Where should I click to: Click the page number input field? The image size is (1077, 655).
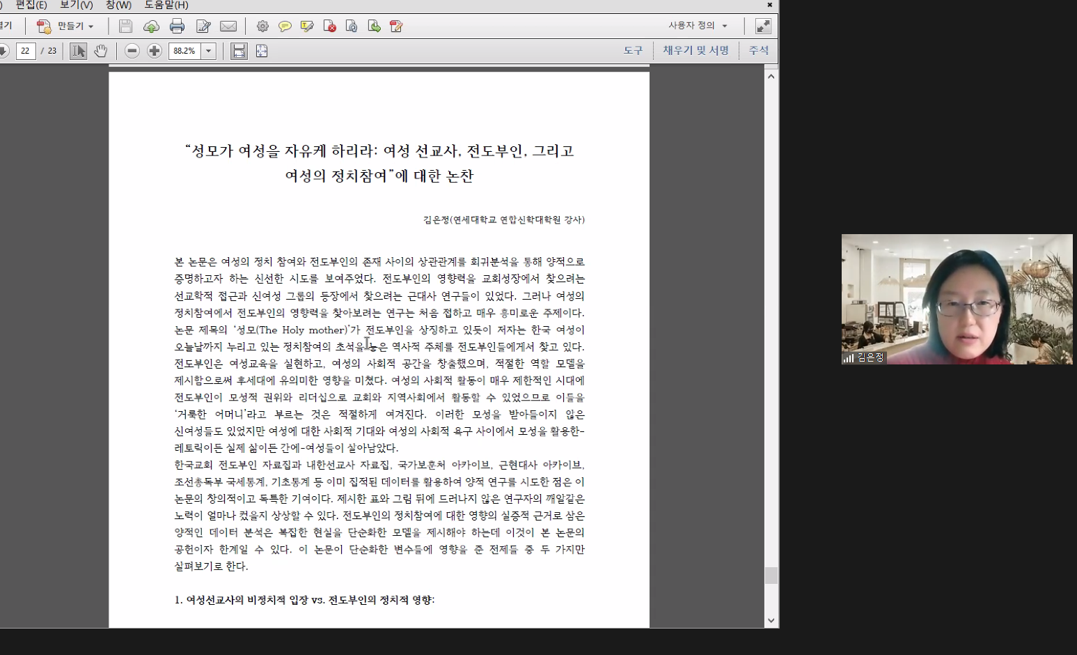tap(26, 51)
